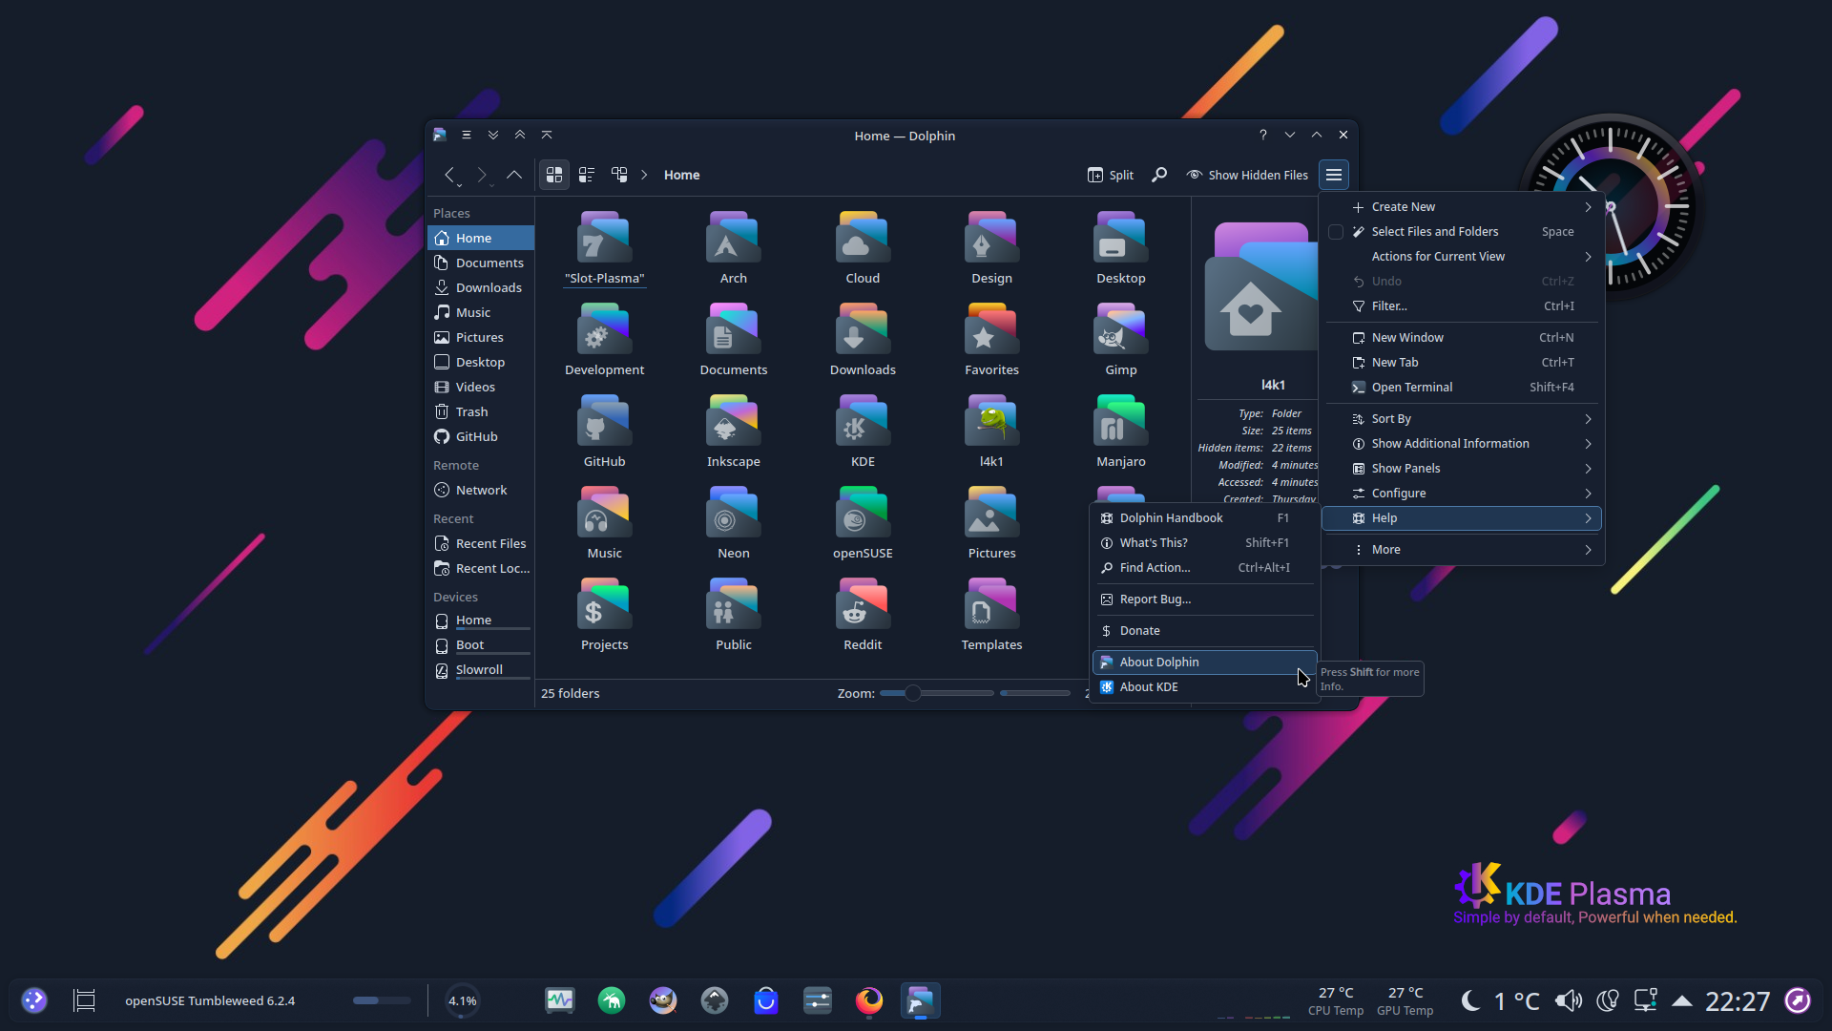Open Documents in Places panel

click(x=481, y=263)
